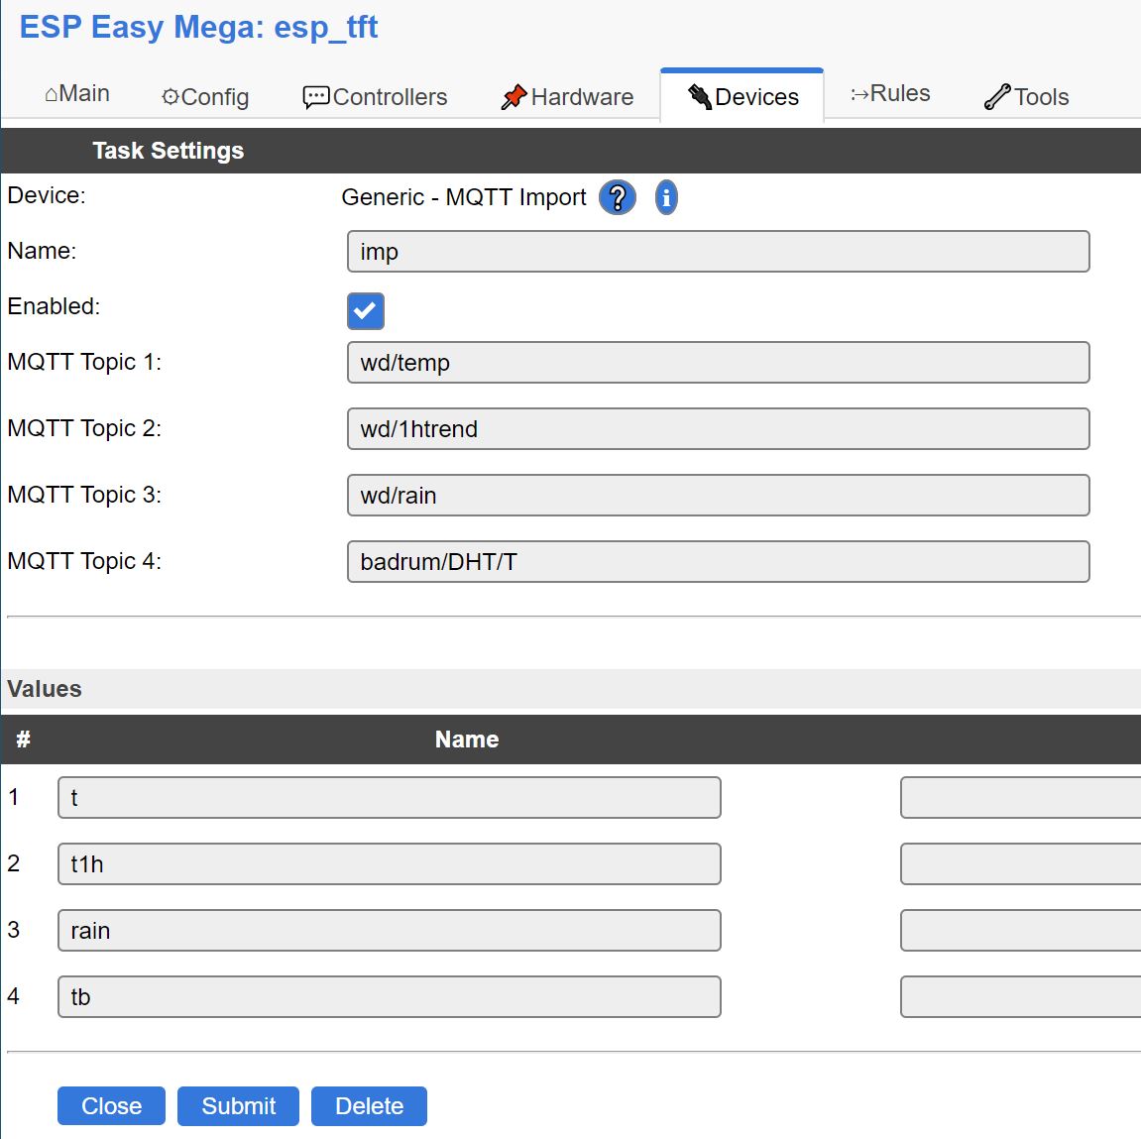Viewport: 1141px width, 1139px height.
Task: Submit the task settings
Action: pos(238,1105)
